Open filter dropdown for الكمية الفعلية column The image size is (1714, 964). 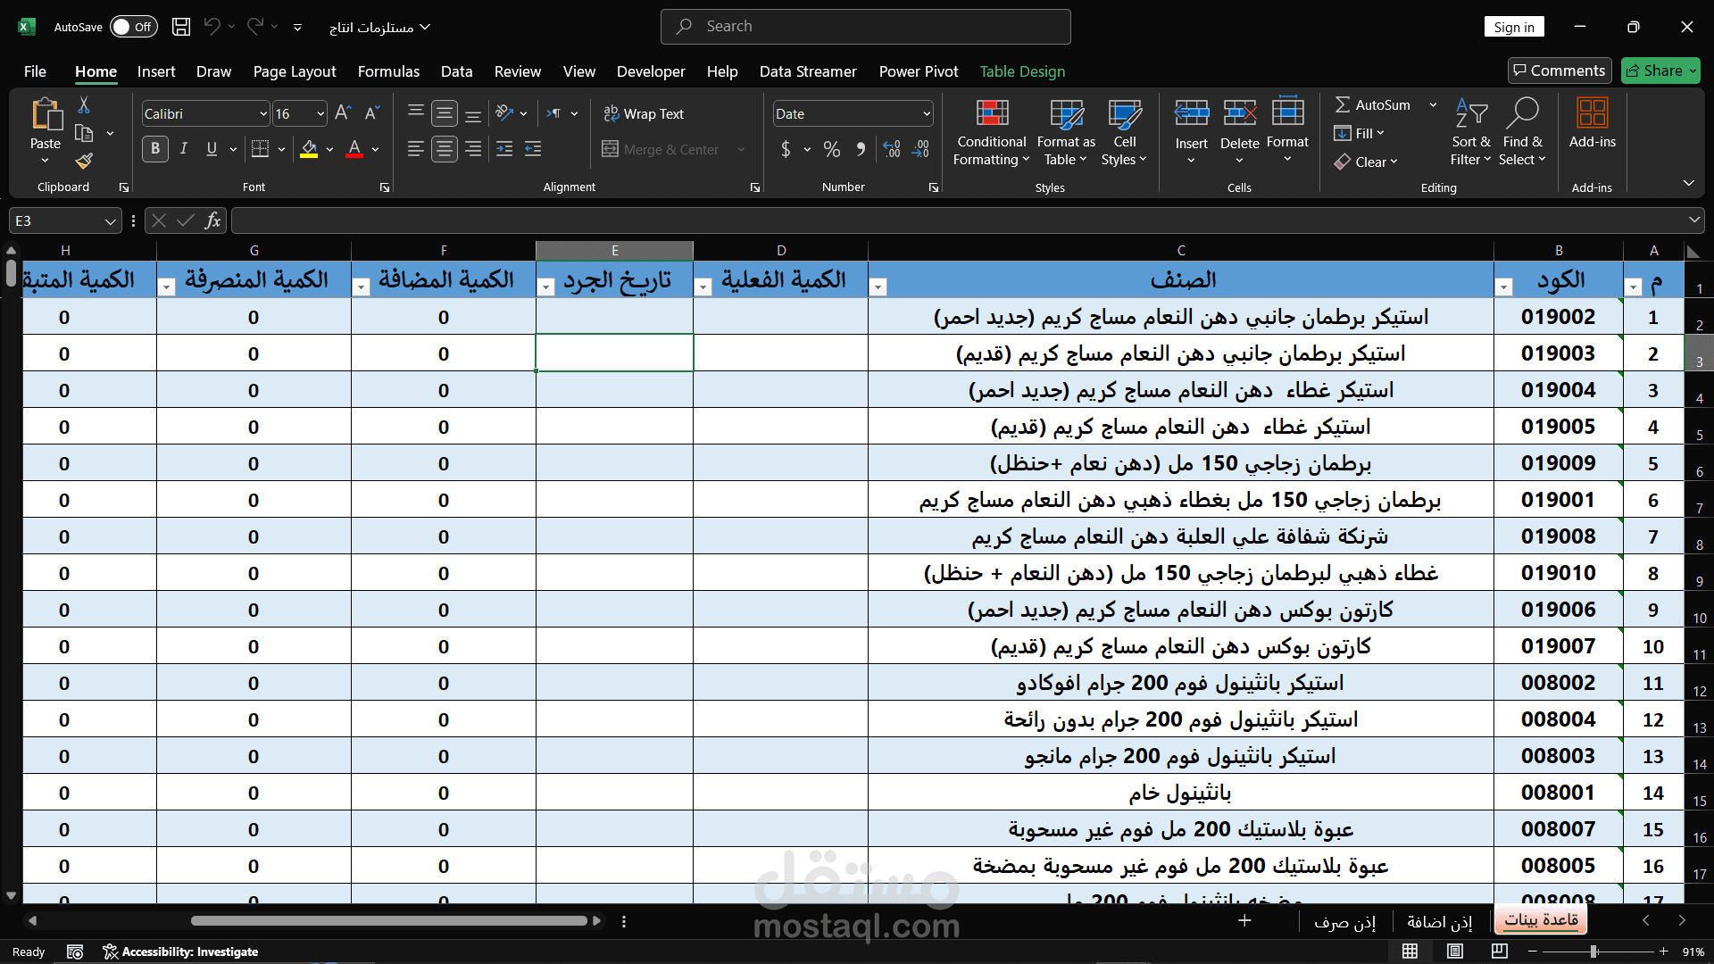pos(703,287)
